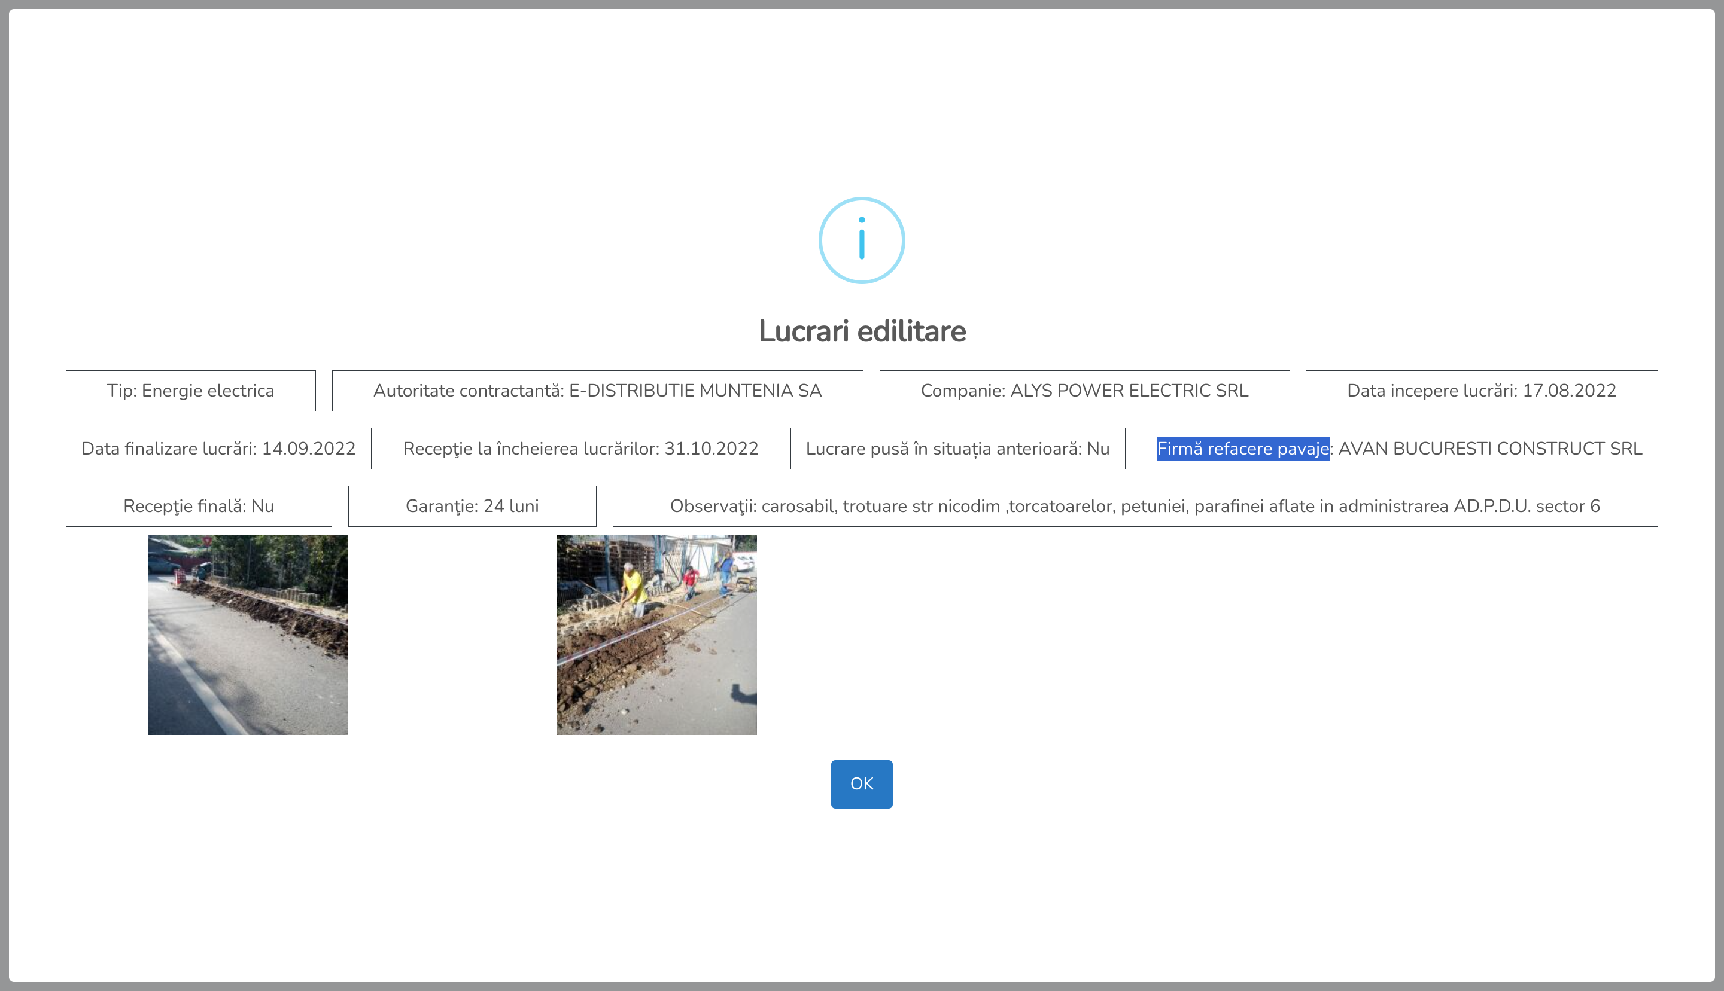The height and width of the screenshot is (991, 1724).
Task: Click highlighted Firmă refacere pavaje text
Action: [x=1243, y=449]
